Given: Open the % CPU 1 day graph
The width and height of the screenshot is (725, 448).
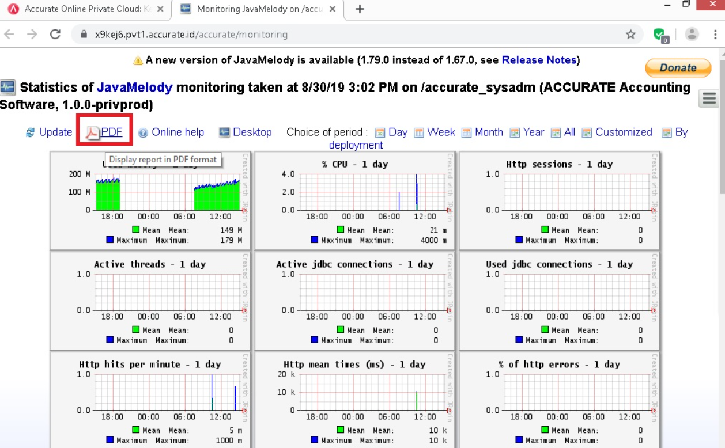Looking at the screenshot, I should coord(354,200).
